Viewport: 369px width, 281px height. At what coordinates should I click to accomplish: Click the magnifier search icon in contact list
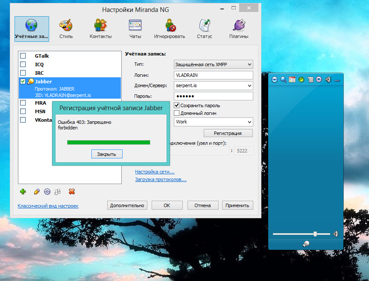(x=283, y=79)
